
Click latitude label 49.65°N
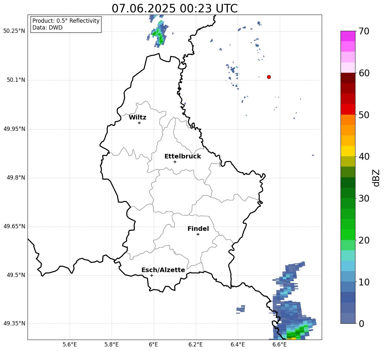pyautogui.click(x=14, y=226)
